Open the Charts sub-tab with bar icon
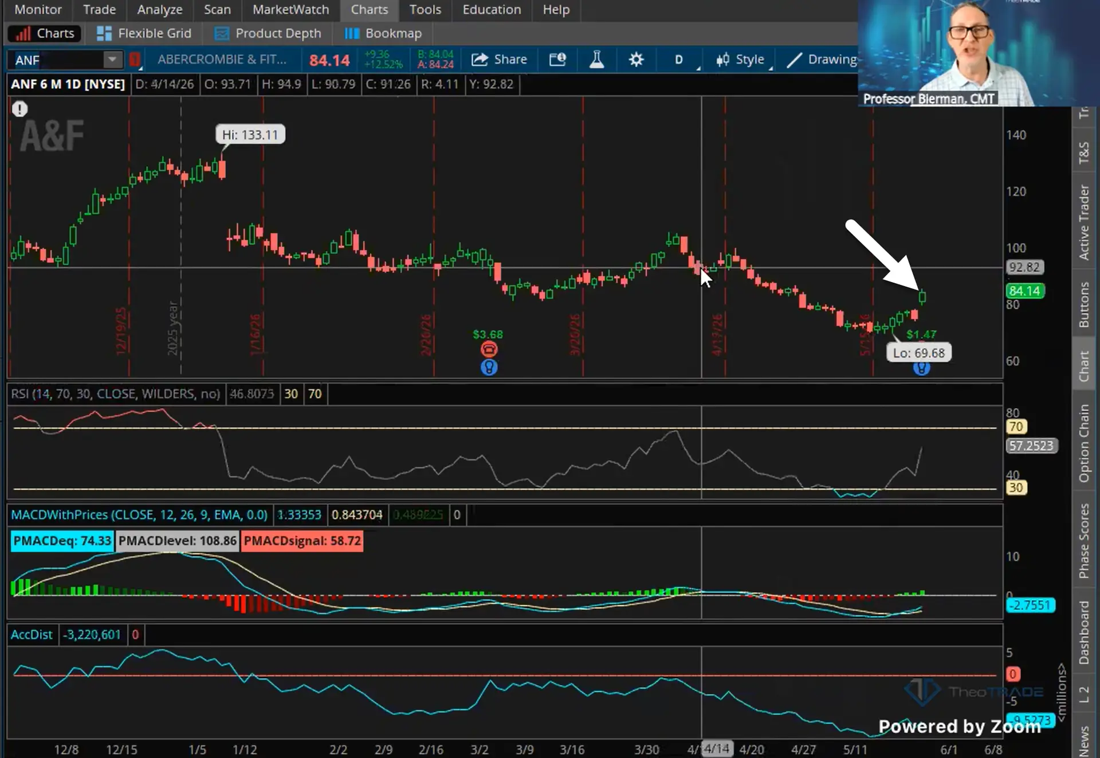The height and width of the screenshot is (758, 1100). (45, 33)
